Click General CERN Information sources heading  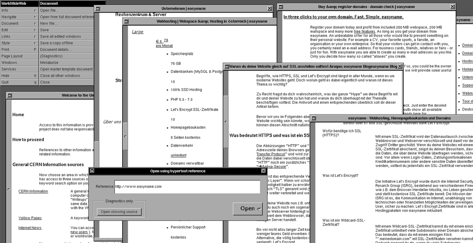[48, 165]
